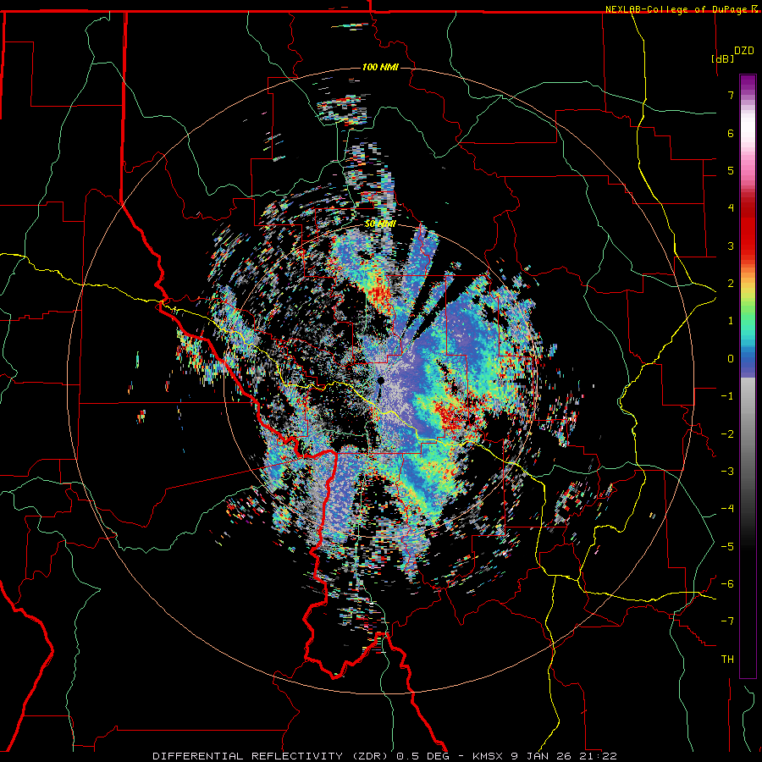Click the 50 NMI range ring label
This screenshot has height=762, width=762.
pyautogui.click(x=380, y=224)
